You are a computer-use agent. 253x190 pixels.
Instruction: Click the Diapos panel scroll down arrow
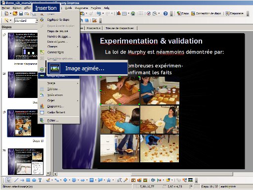click(x=48, y=173)
